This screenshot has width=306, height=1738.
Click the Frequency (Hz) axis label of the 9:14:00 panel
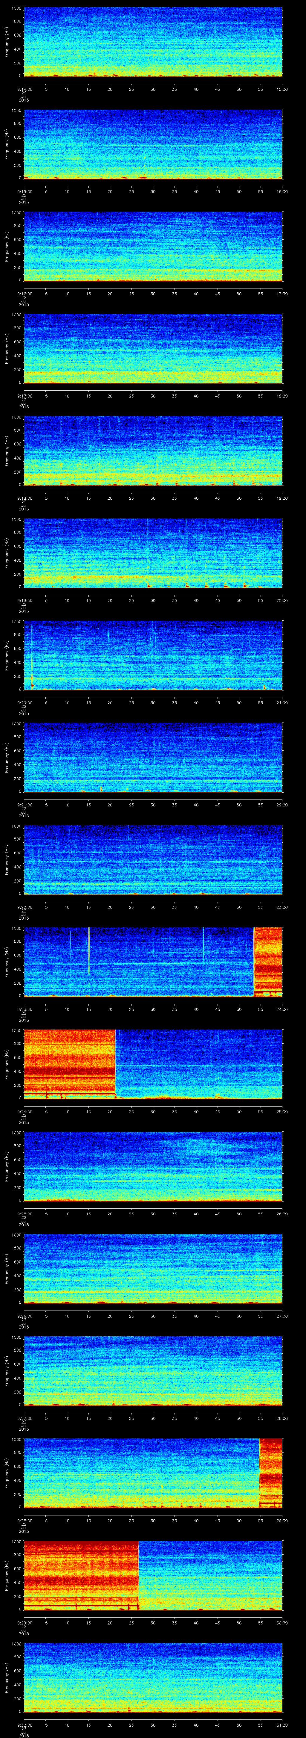coord(7,43)
